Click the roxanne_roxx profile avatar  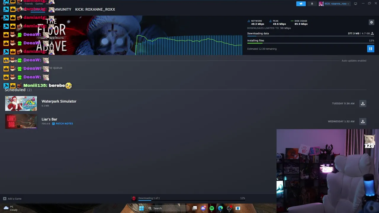coord(321,4)
